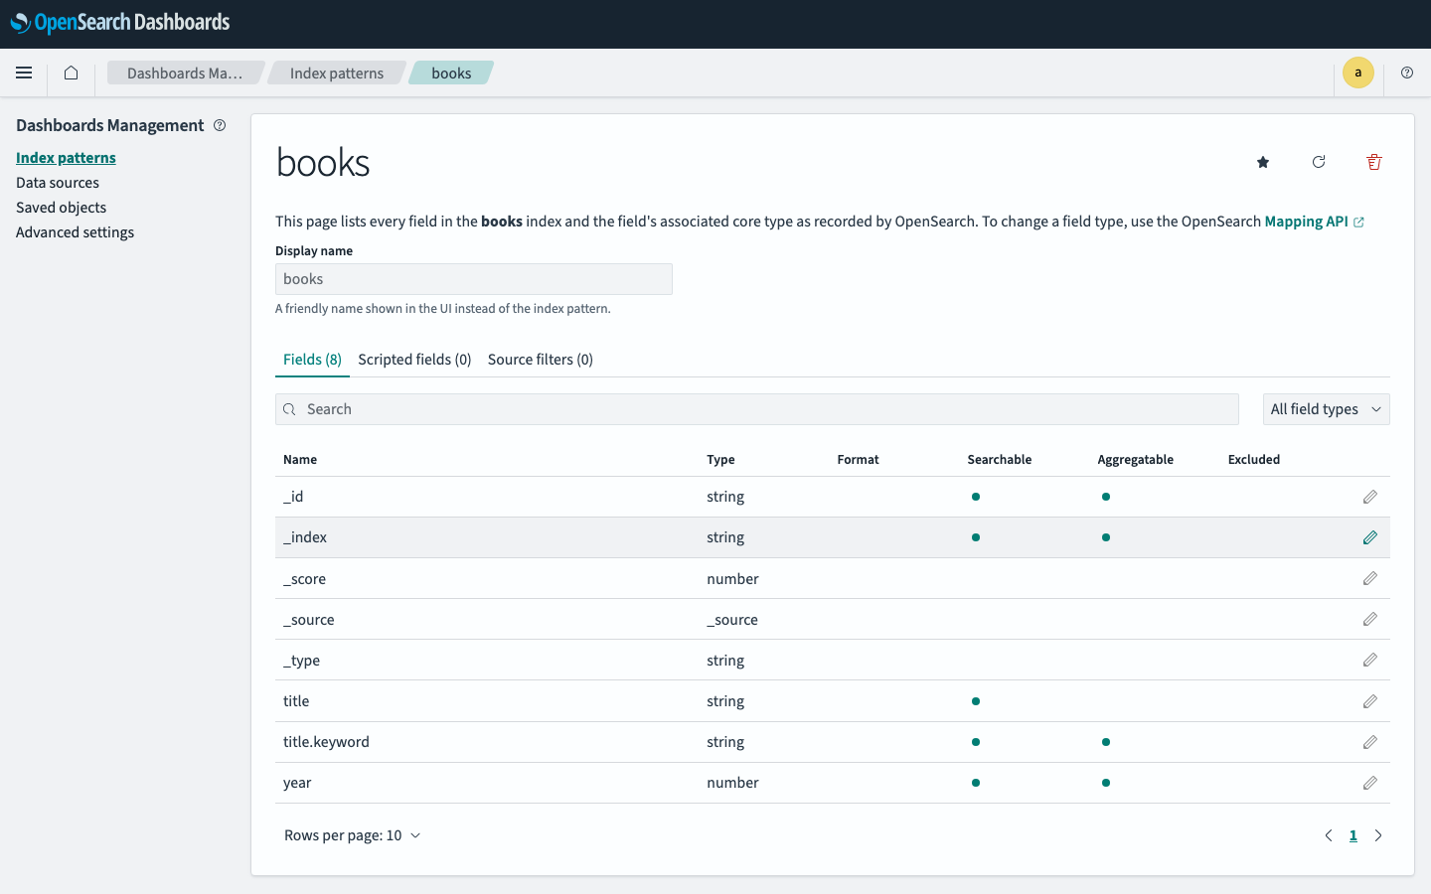Edit the title field pencil icon

click(x=1370, y=701)
